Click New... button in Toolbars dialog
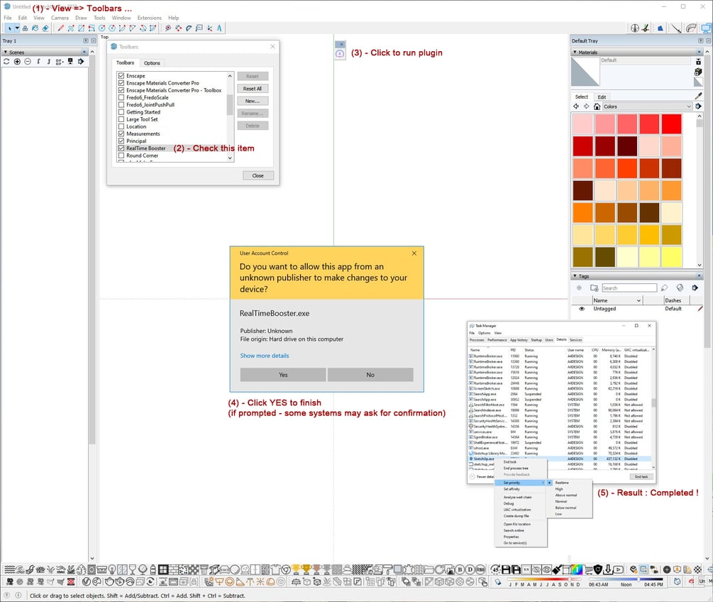The height and width of the screenshot is (602, 713). coord(253,101)
